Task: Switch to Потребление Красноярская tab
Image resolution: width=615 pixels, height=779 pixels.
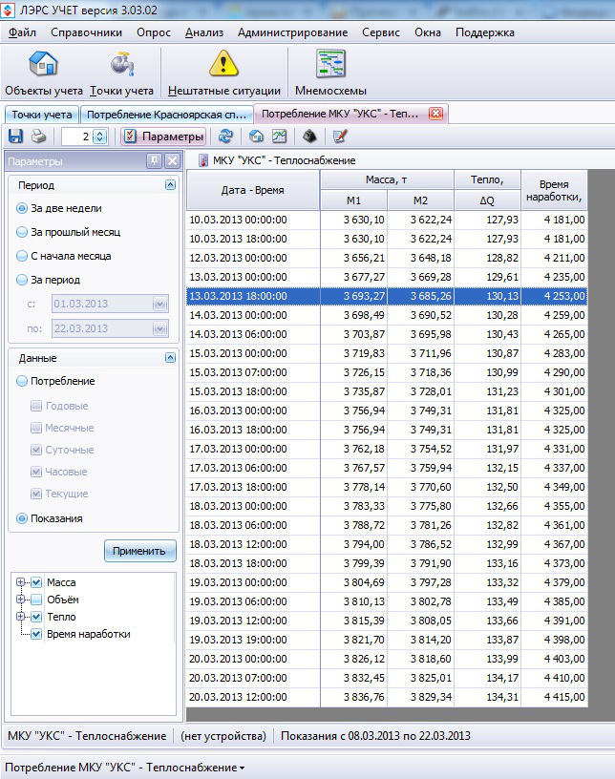Action: point(166,115)
